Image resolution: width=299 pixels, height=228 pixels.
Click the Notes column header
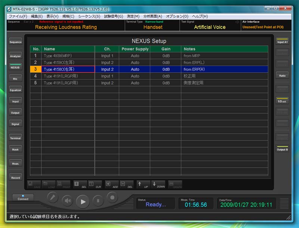tap(225, 49)
